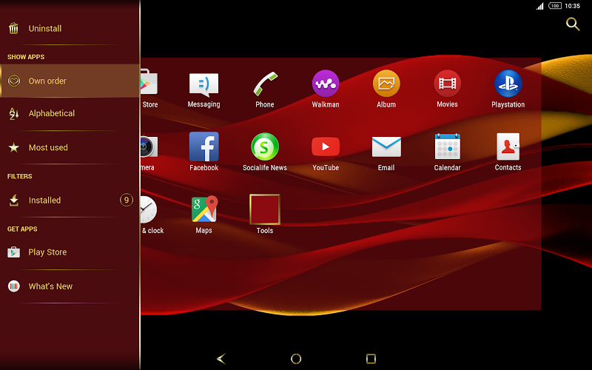This screenshot has height=370, width=592.
Task: Select Uninstall in the side menu
Action: coord(70,29)
